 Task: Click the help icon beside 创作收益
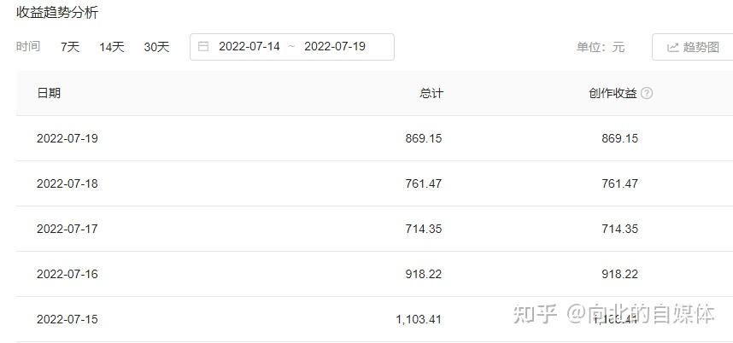[x=647, y=93]
